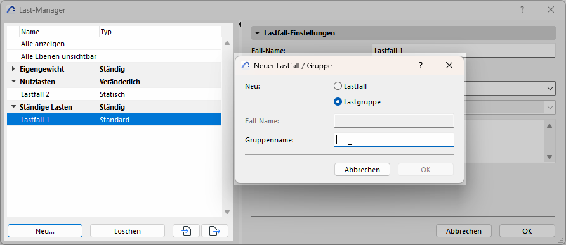Focus the Gruppenname input field
The width and height of the screenshot is (566, 245).
pyautogui.click(x=394, y=140)
